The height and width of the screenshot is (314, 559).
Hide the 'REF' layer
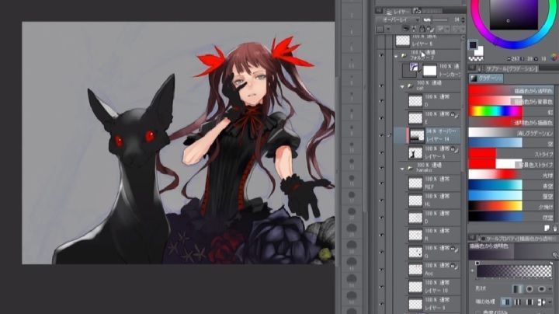click(x=381, y=183)
